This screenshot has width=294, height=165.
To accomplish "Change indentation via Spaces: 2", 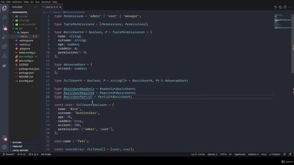I will [x=212, y=154].
